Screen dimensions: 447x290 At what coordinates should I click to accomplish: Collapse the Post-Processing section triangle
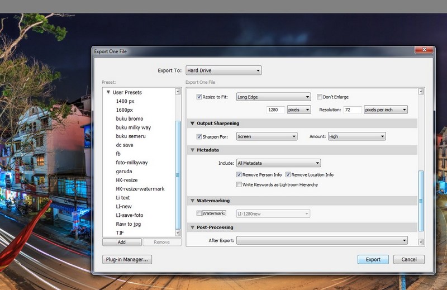click(x=192, y=227)
